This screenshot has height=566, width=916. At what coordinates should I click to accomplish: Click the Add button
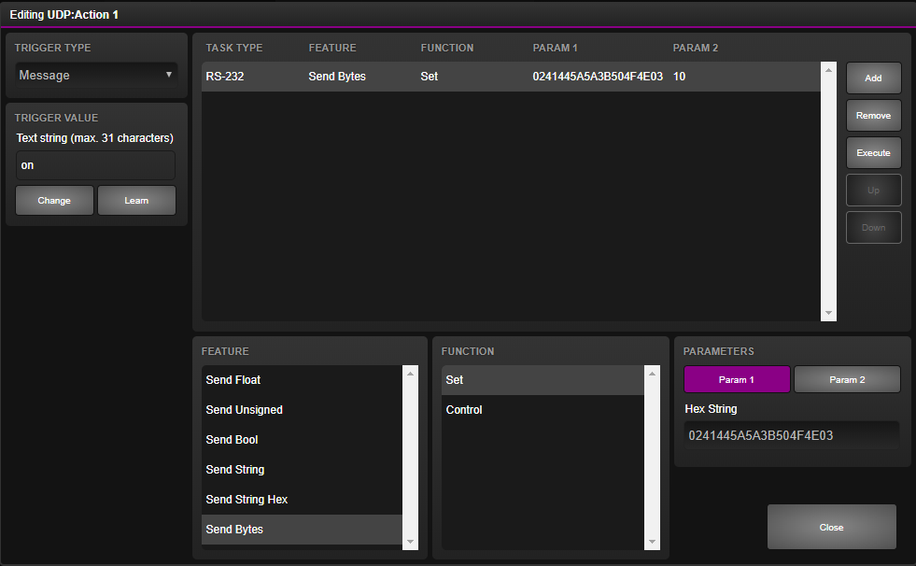[x=873, y=78]
